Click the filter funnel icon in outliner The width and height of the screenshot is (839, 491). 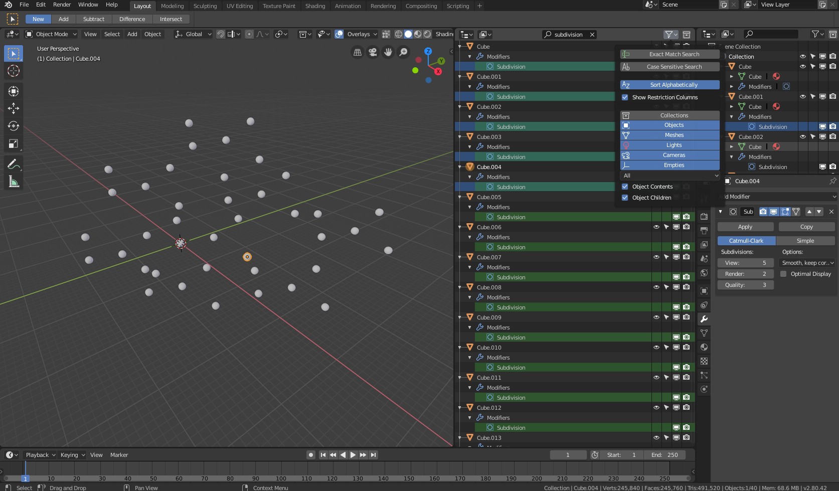click(671, 34)
